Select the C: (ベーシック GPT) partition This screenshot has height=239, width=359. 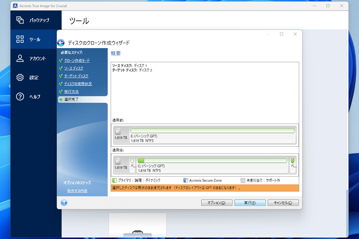pyautogui.click(x=213, y=165)
